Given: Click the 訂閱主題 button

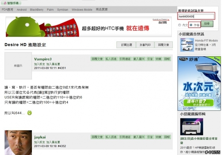Looking at the screenshot, I should click(126, 45).
